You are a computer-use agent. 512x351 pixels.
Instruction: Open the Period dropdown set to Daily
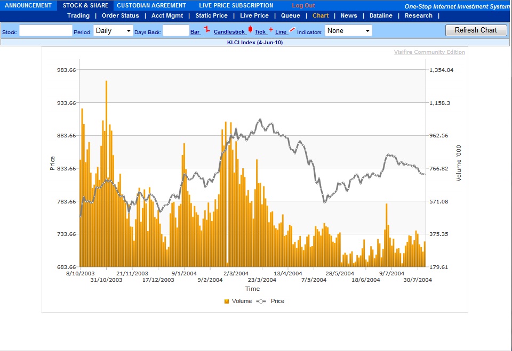pos(113,31)
